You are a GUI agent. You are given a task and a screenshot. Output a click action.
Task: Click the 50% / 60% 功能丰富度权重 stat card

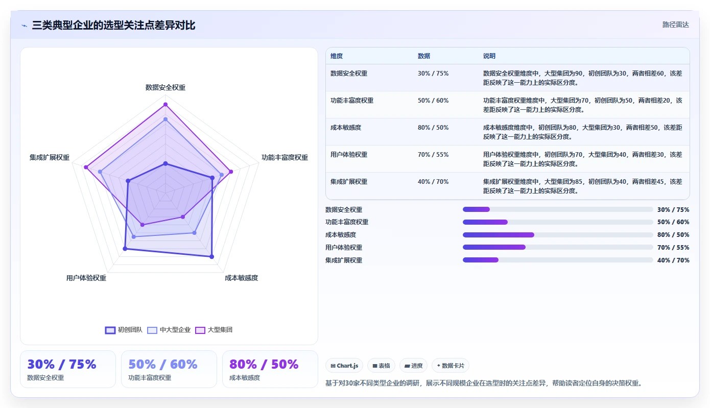coord(169,369)
